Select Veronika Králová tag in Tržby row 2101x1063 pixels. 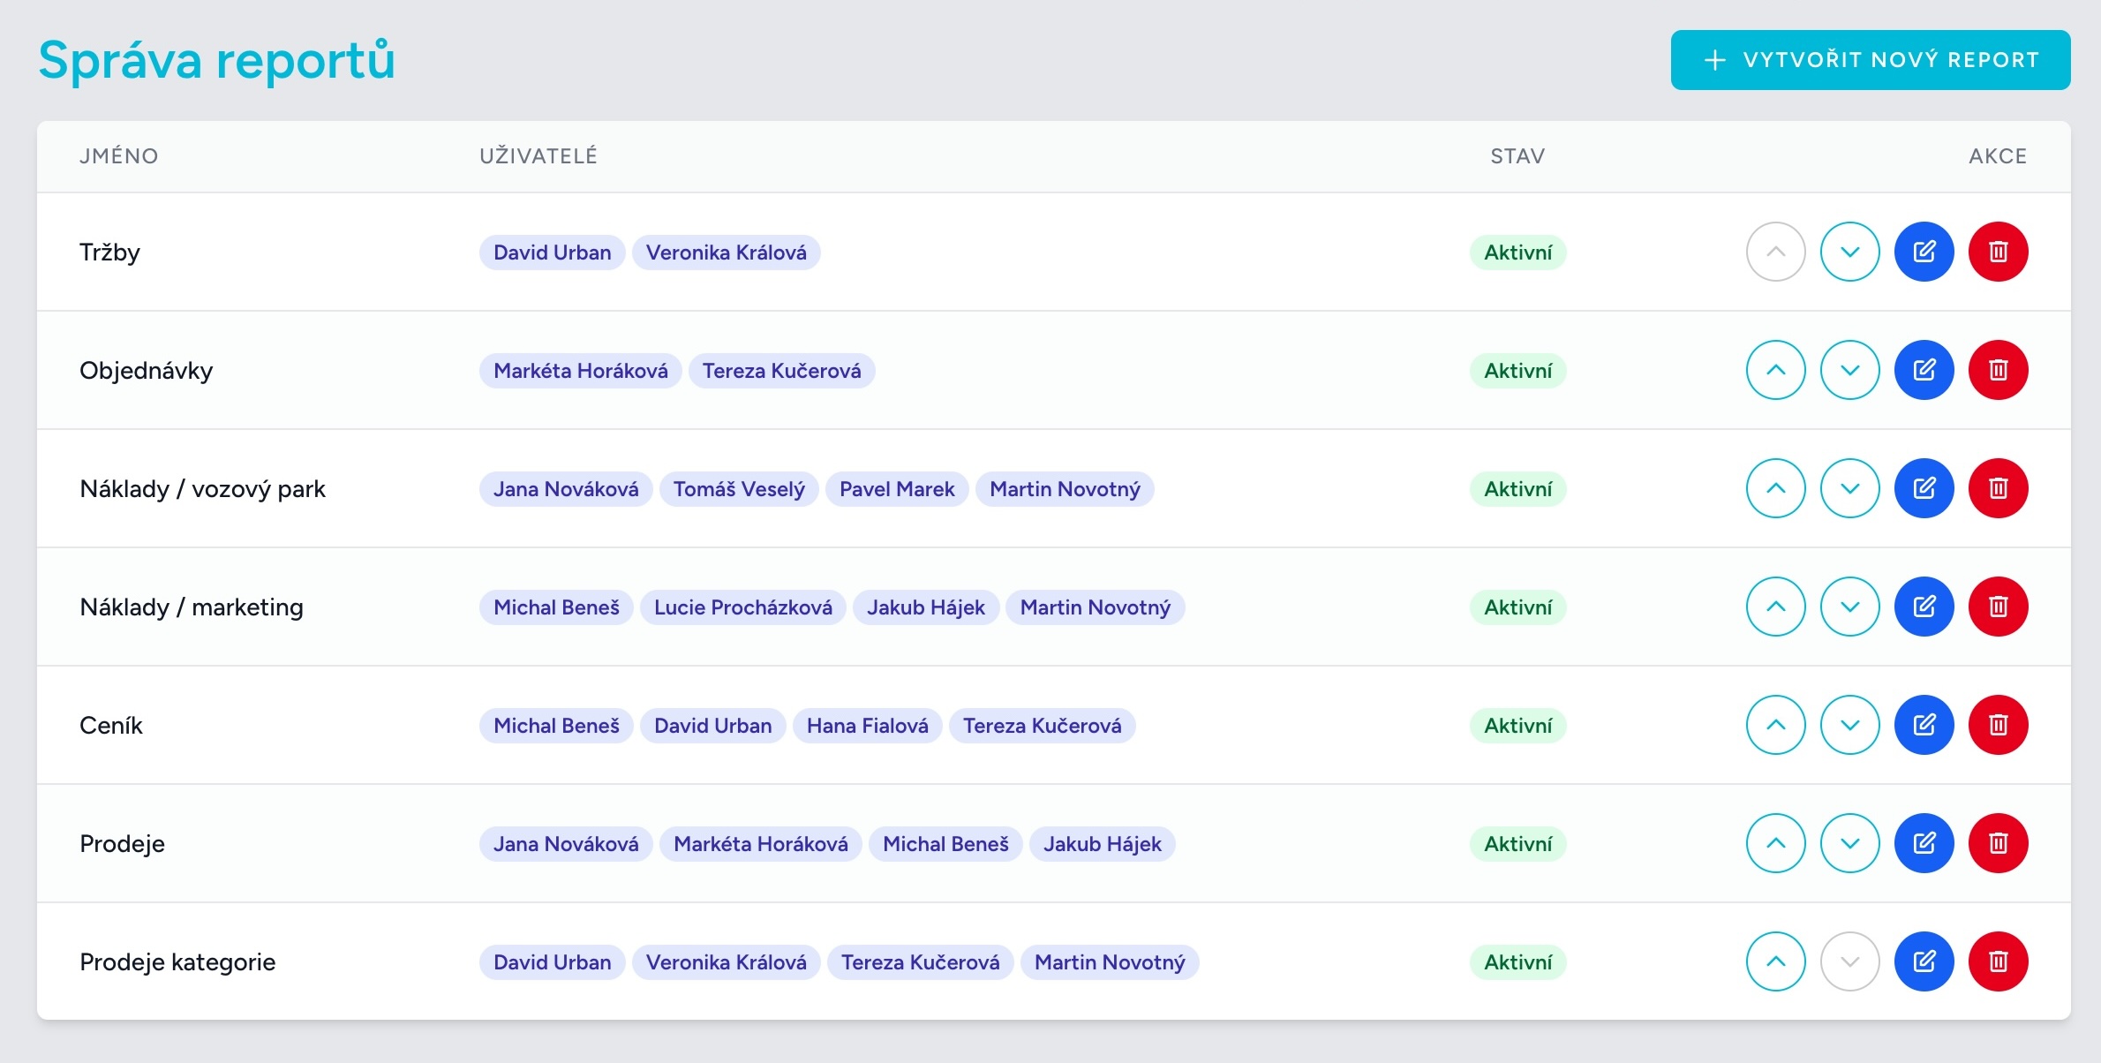click(x=726, y=253)
